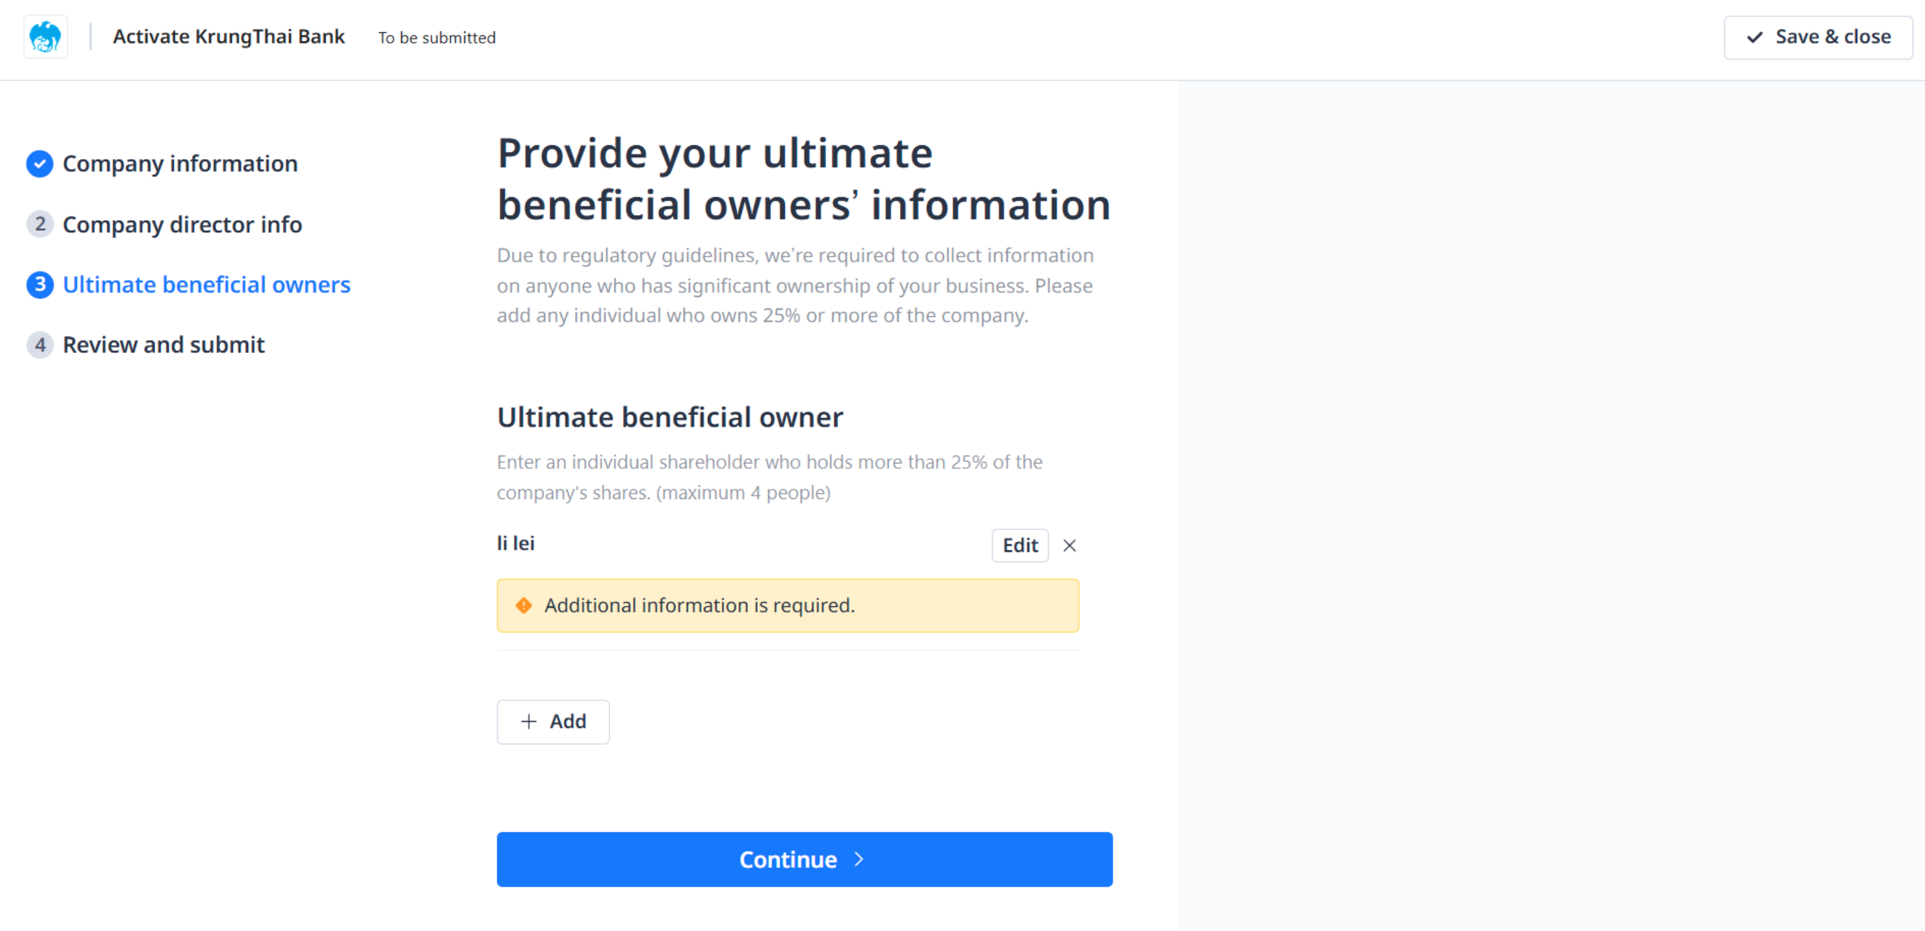Click Save & close in the header
Screen dimensions: 1925x931
pos(1817,37)
